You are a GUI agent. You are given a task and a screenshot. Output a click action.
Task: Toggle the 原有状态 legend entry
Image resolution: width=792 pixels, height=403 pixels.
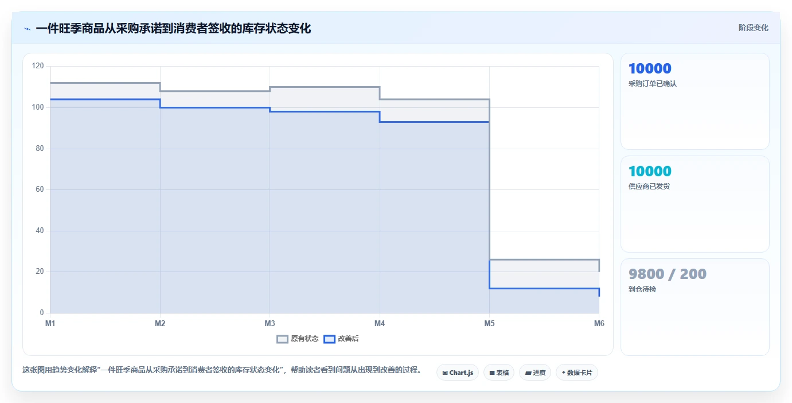(298, 339)
